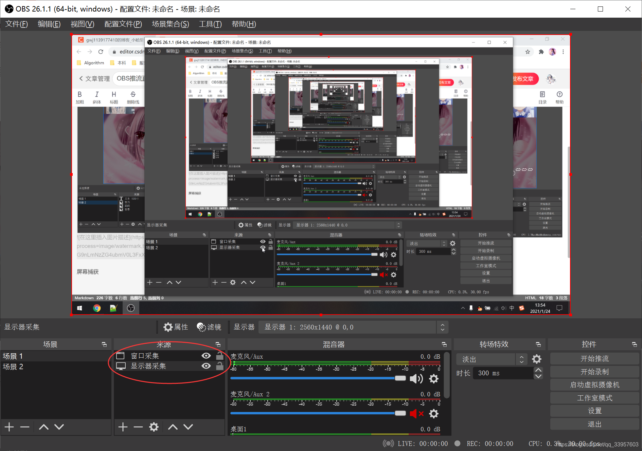
Task: Mute the 麦克风/Aux speaker icon
Action: (x=416, y=378)
